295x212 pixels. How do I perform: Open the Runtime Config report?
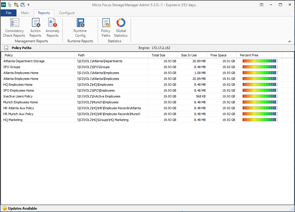click(x=80, y=28)
